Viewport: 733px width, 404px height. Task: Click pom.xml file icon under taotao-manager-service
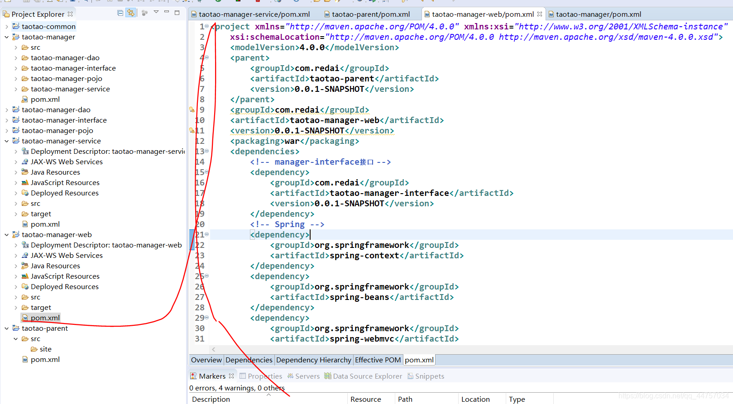[x=25, y=224]
